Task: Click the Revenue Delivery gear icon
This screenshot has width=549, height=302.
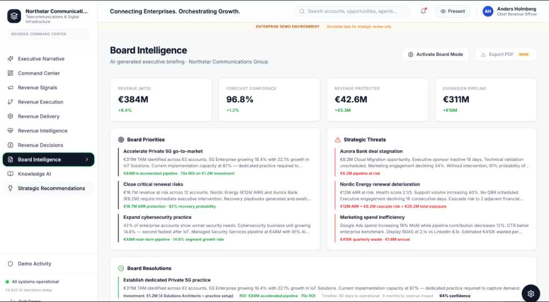Action: tap(11, 116)
